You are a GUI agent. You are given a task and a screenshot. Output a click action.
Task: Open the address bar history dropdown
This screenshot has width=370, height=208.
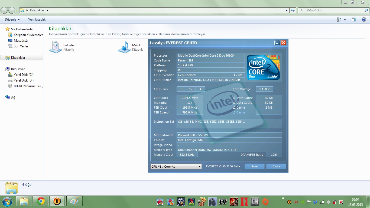pyautogui.click(x=287, y=10)
